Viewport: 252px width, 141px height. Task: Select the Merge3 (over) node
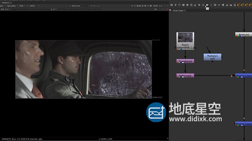[x=244, y=76]
